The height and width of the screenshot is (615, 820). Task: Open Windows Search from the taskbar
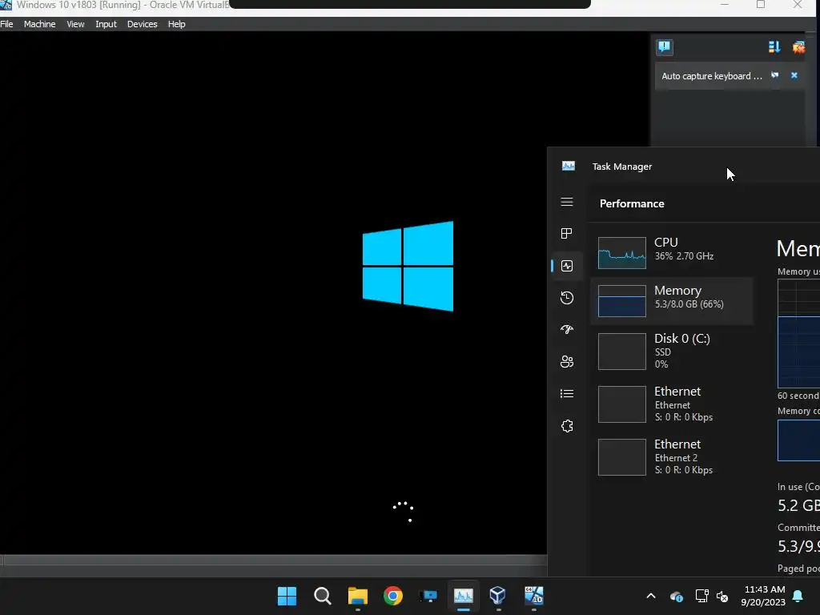click(x=322, y=596)
